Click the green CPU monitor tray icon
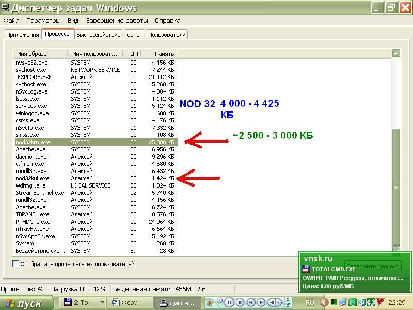Screen dimensions: 413x310 point(334,302)
